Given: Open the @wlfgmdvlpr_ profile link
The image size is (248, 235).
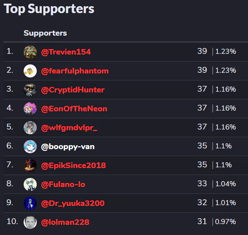Looking at the screenshot, I should [x=69, y=128].
